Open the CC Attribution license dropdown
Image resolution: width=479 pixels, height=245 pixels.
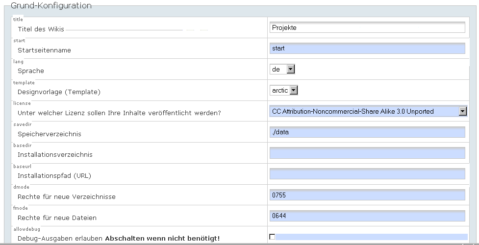pos(368,111)
